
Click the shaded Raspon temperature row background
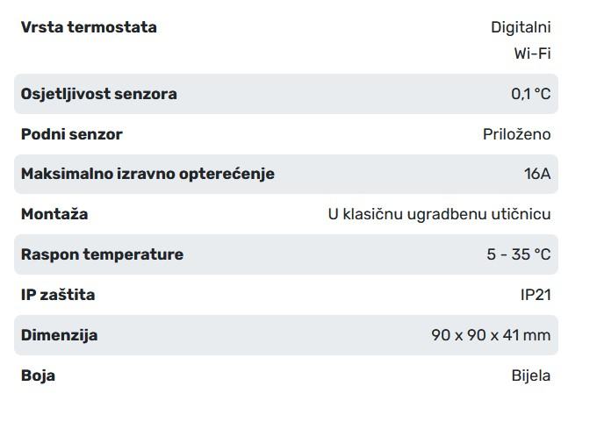tap(334, 254)
